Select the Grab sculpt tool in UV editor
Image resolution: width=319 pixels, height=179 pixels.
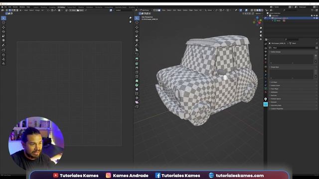tap(3, 55)
